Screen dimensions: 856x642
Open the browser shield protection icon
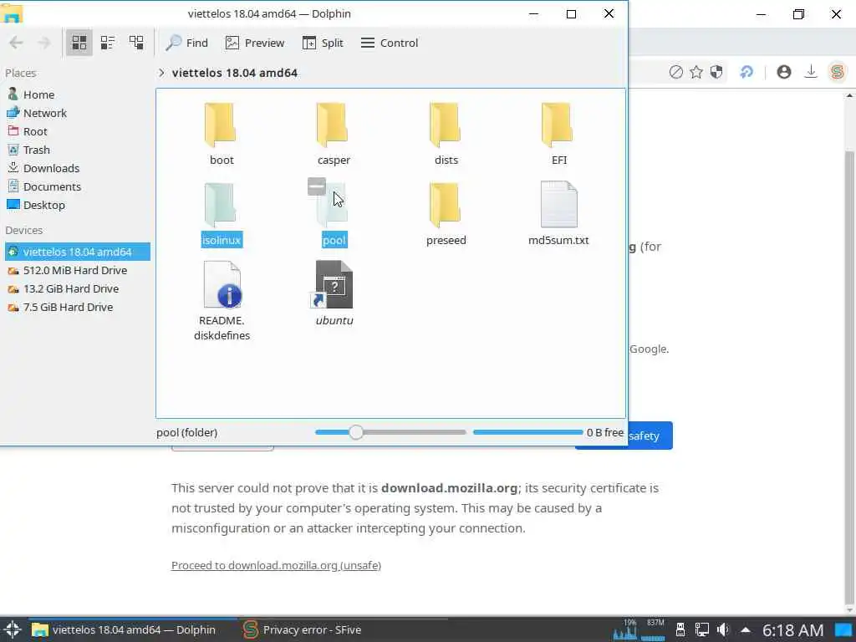click(x=716, y=72)
